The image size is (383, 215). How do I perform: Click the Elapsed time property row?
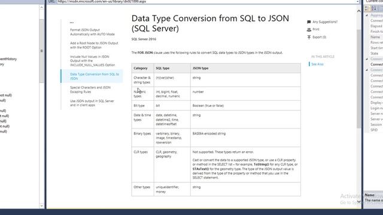[x=376, y=26]
